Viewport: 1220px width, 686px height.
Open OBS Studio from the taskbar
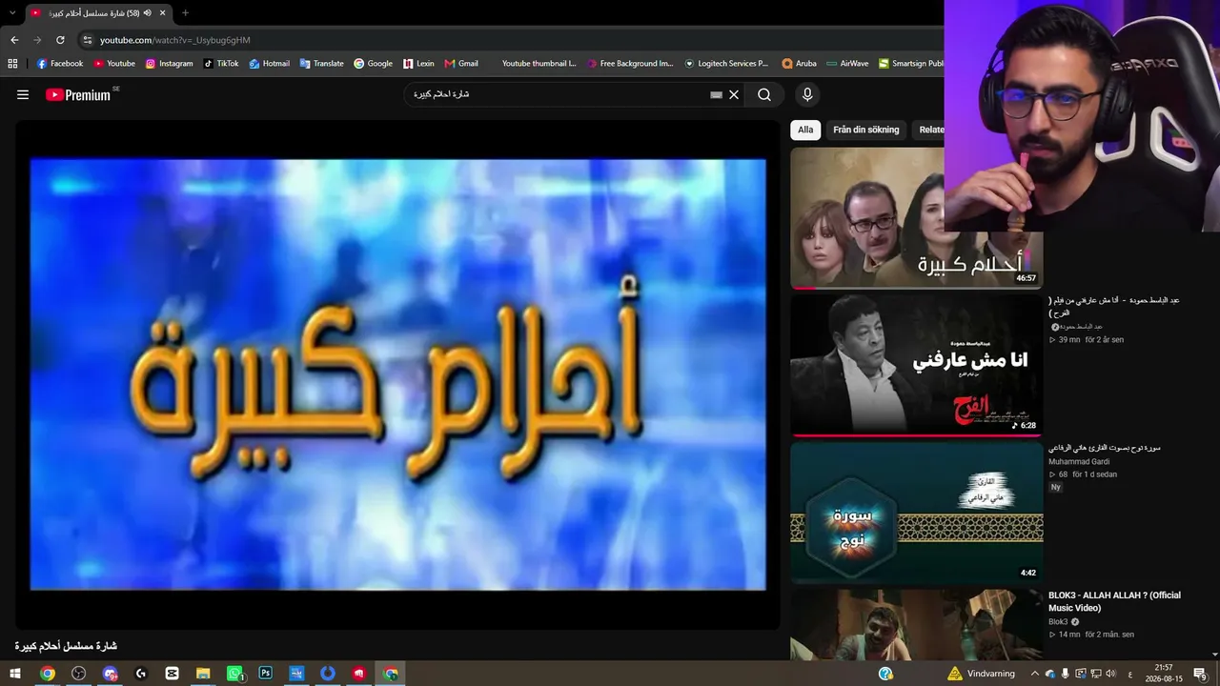[78, 674]
